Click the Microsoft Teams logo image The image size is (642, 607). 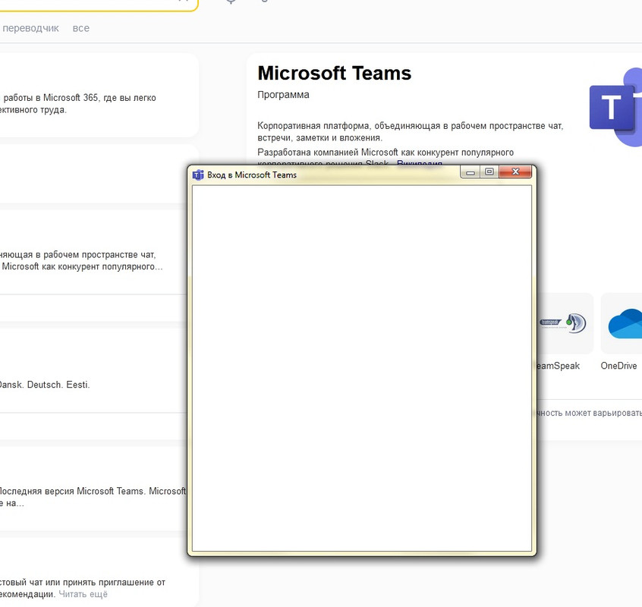615,107
